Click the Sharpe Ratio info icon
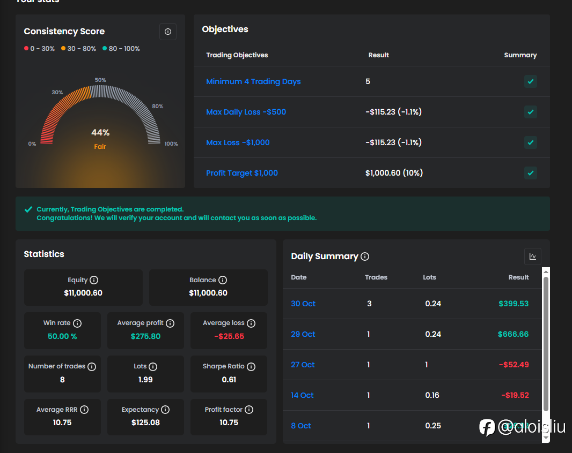This screenshot has width=572, height=453. (251, 367)
